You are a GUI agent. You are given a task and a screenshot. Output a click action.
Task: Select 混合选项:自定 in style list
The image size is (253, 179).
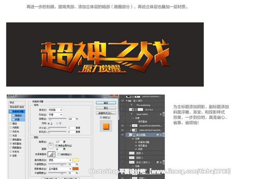point(17,107)
